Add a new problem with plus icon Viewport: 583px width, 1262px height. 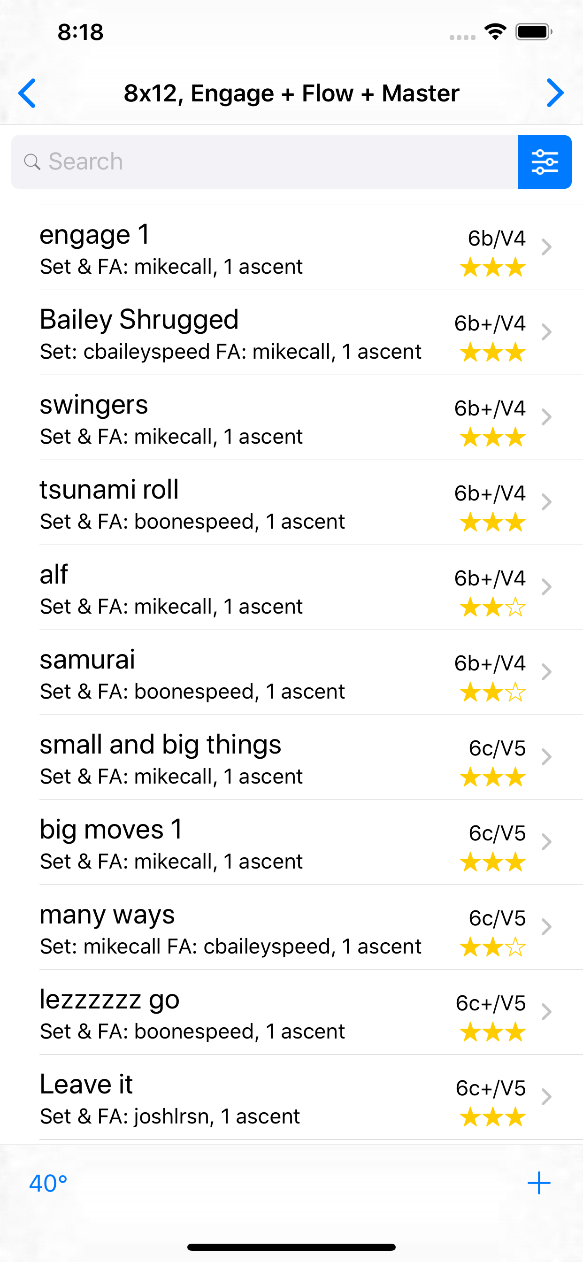[539, 1183]
